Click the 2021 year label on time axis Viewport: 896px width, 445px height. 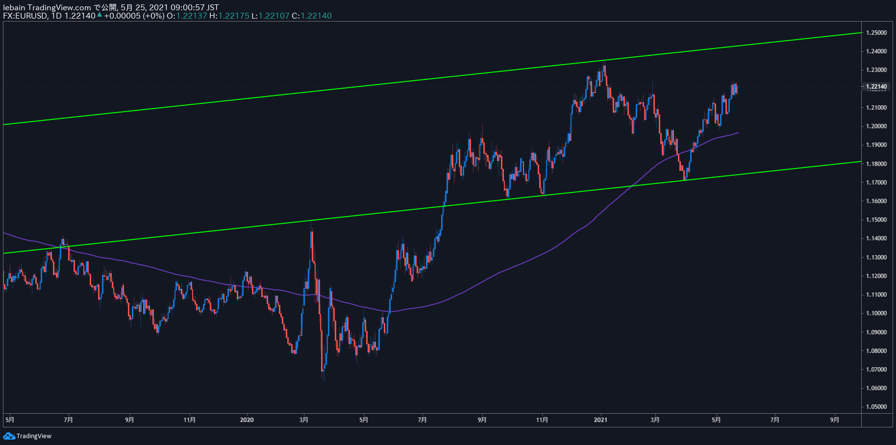(600, 420)
